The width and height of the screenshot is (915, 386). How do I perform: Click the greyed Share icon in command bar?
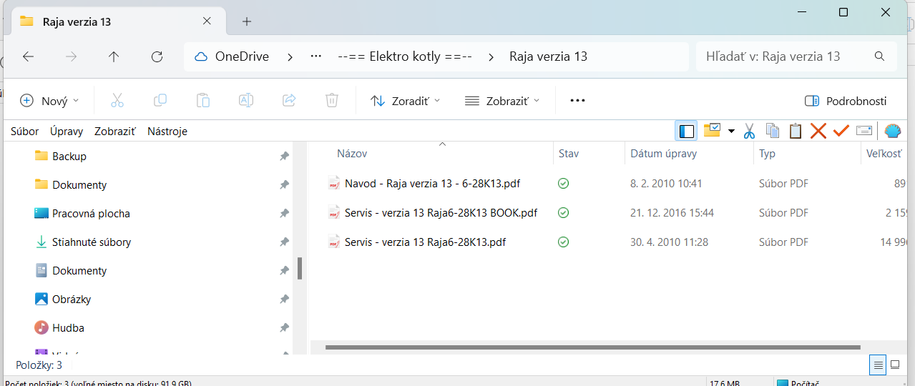pyautogui.click(x=289, y=101)
